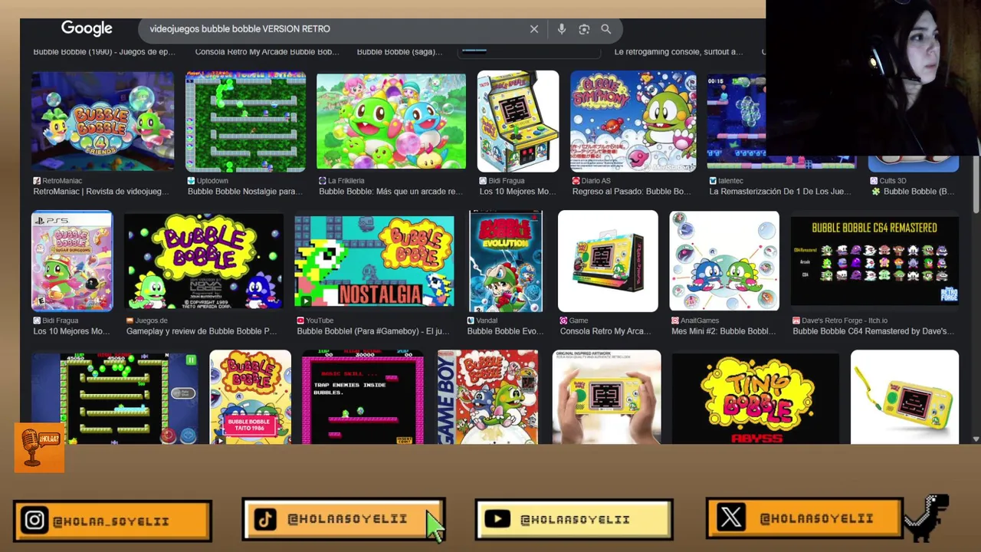Click the orange microphone podcast logo
The width and height of the screenshot is (981, 552).
[39, 448]
